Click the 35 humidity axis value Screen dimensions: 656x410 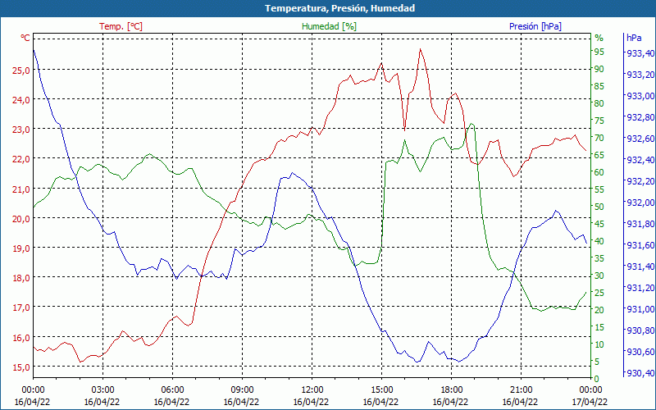(599, 258)
